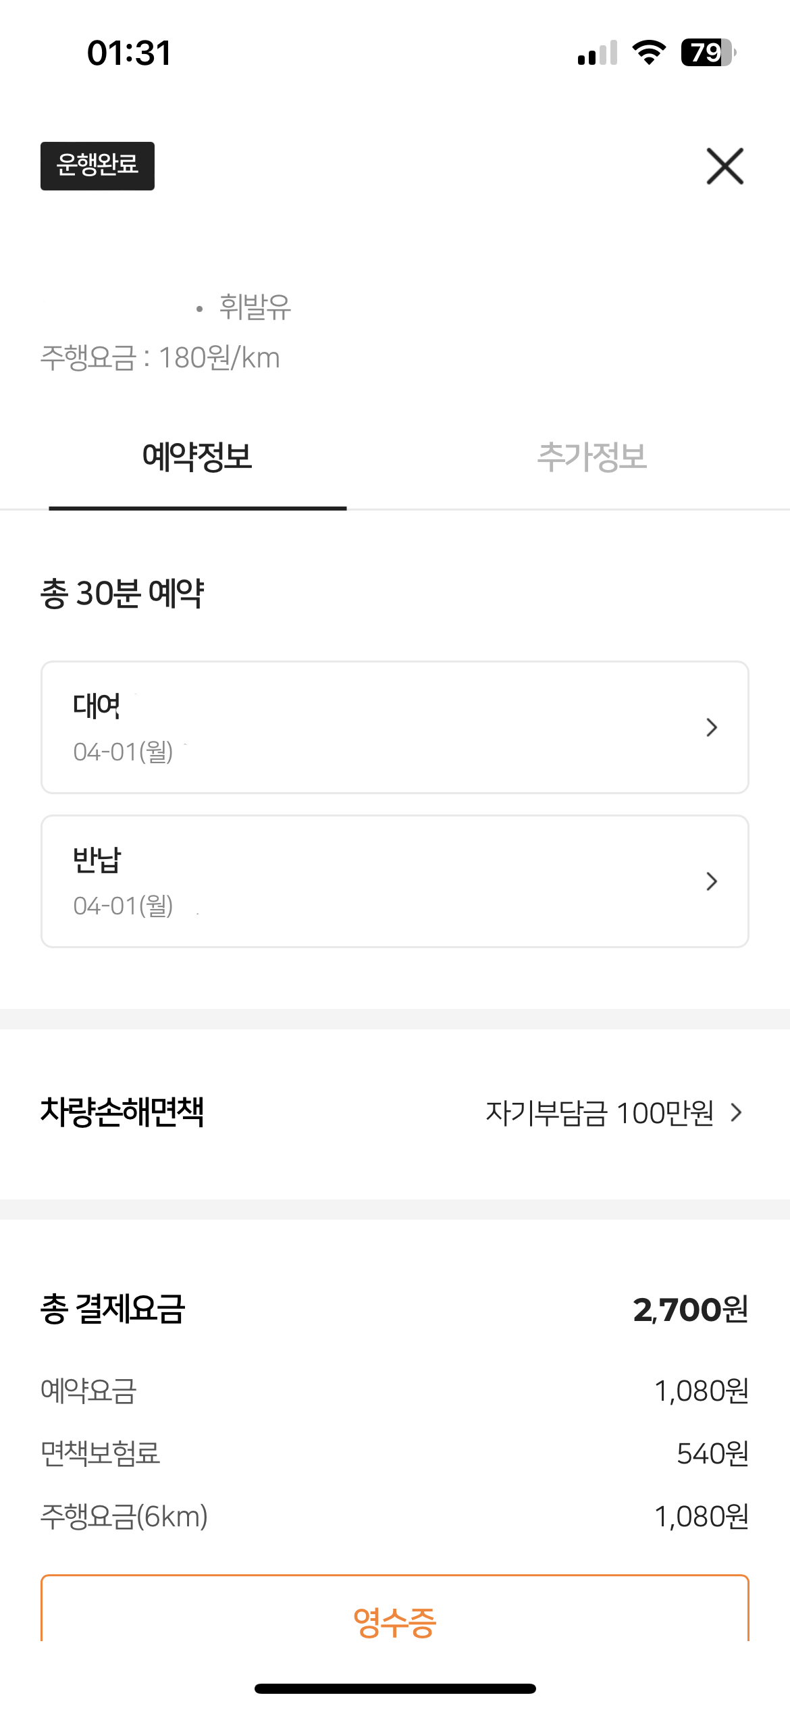
Task: Tap the battery level indicator
Action: pos(708,53)
